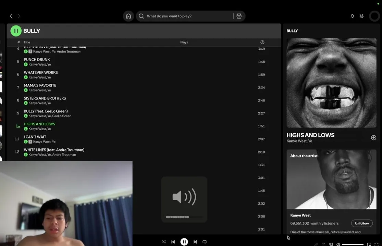Open the Home page icon
Image resolution: width=382 pixels, height=246 pixels.
128,16
